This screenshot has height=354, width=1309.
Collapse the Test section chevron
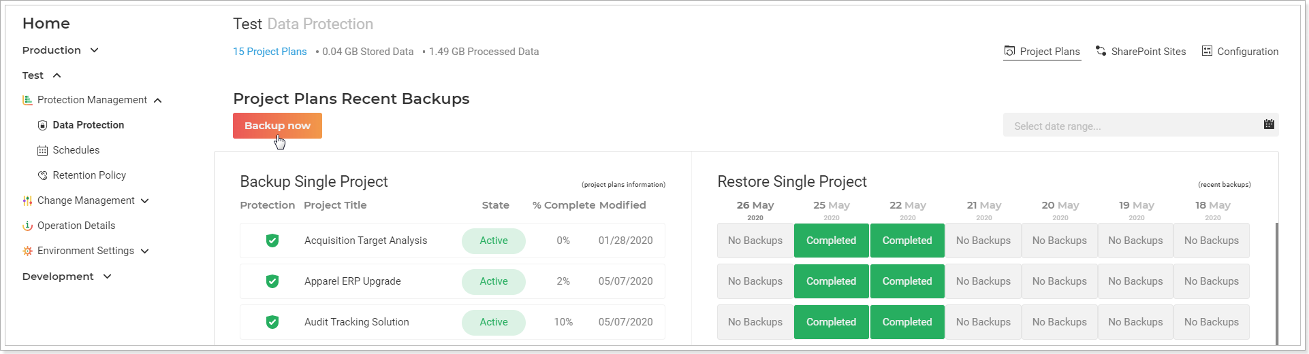57,75
